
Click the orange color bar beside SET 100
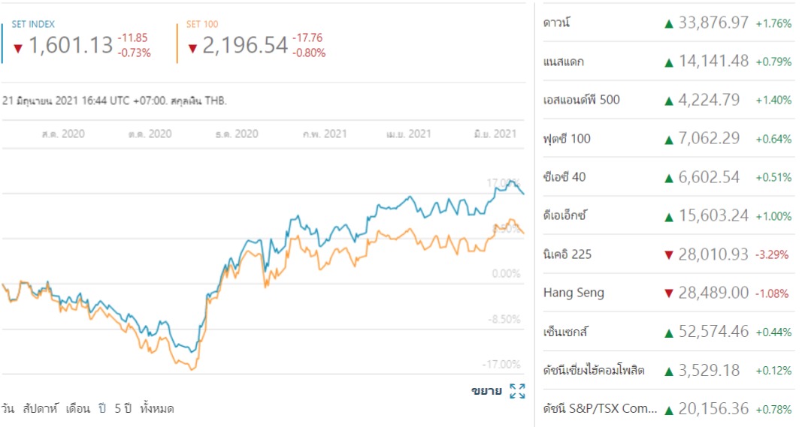(x=177, y=44)
